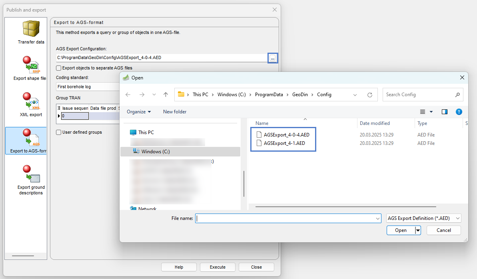Open the AGS Export Definition file type dropdown

(424, 218)
